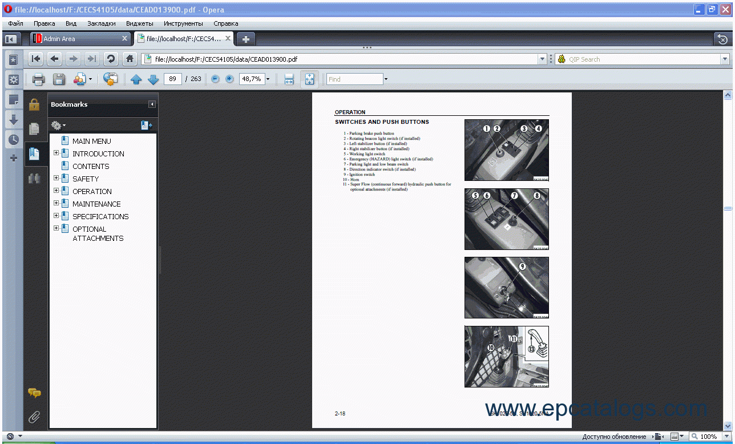This screenshot has height=444, width=735.
Task: Expand the SAFETY bookmark
Action: pos(56,178)
